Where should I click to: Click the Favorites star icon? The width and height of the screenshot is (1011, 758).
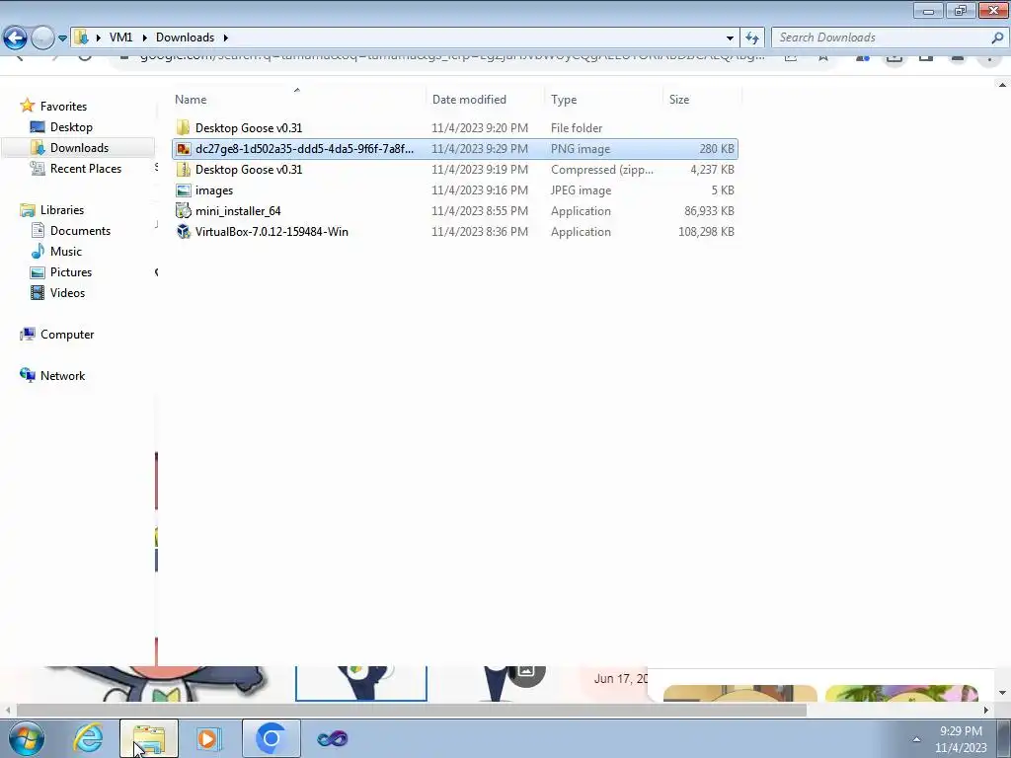coord(27,106)
